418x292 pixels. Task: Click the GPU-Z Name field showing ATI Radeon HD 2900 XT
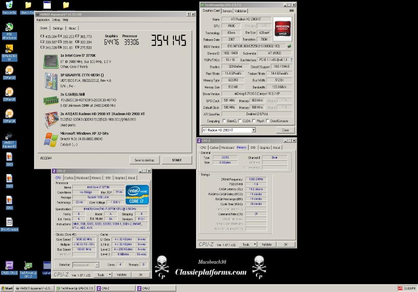[x=246, y=19]
